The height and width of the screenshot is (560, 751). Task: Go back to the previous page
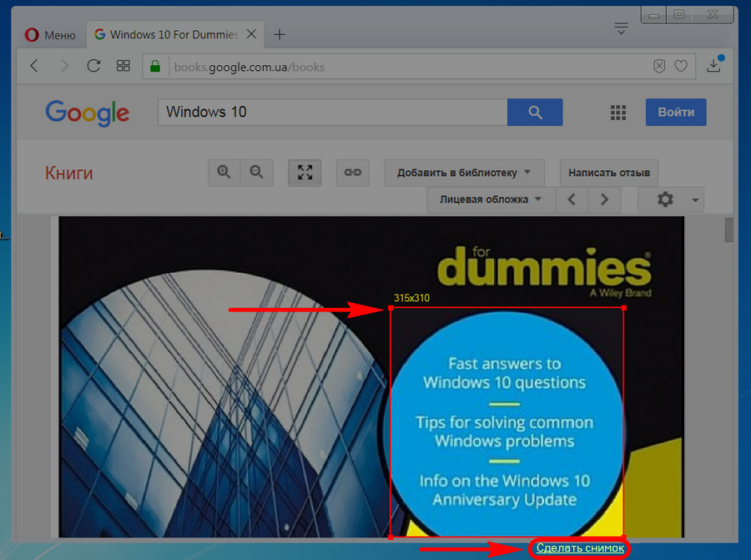[x=34, y=66]
